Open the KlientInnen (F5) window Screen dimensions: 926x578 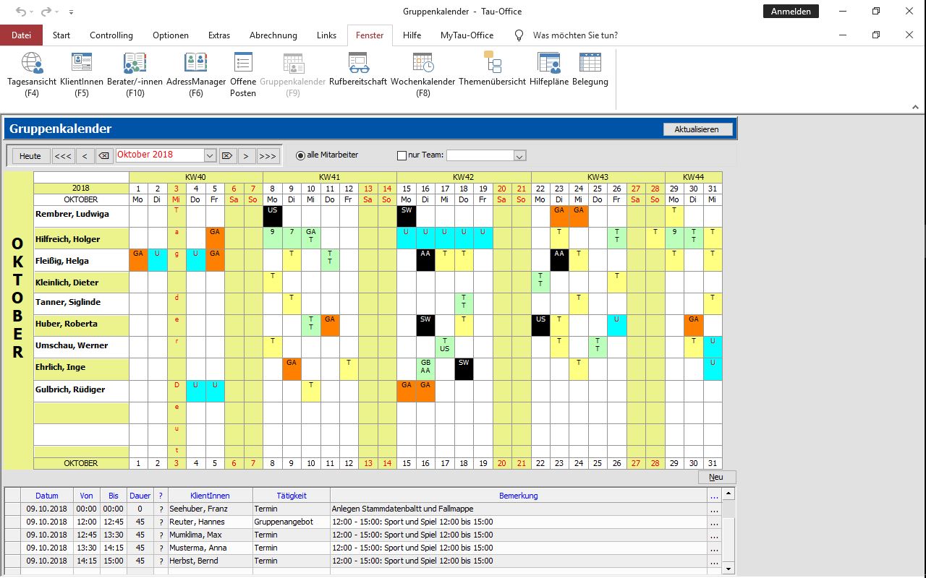(x=82, y=74)
